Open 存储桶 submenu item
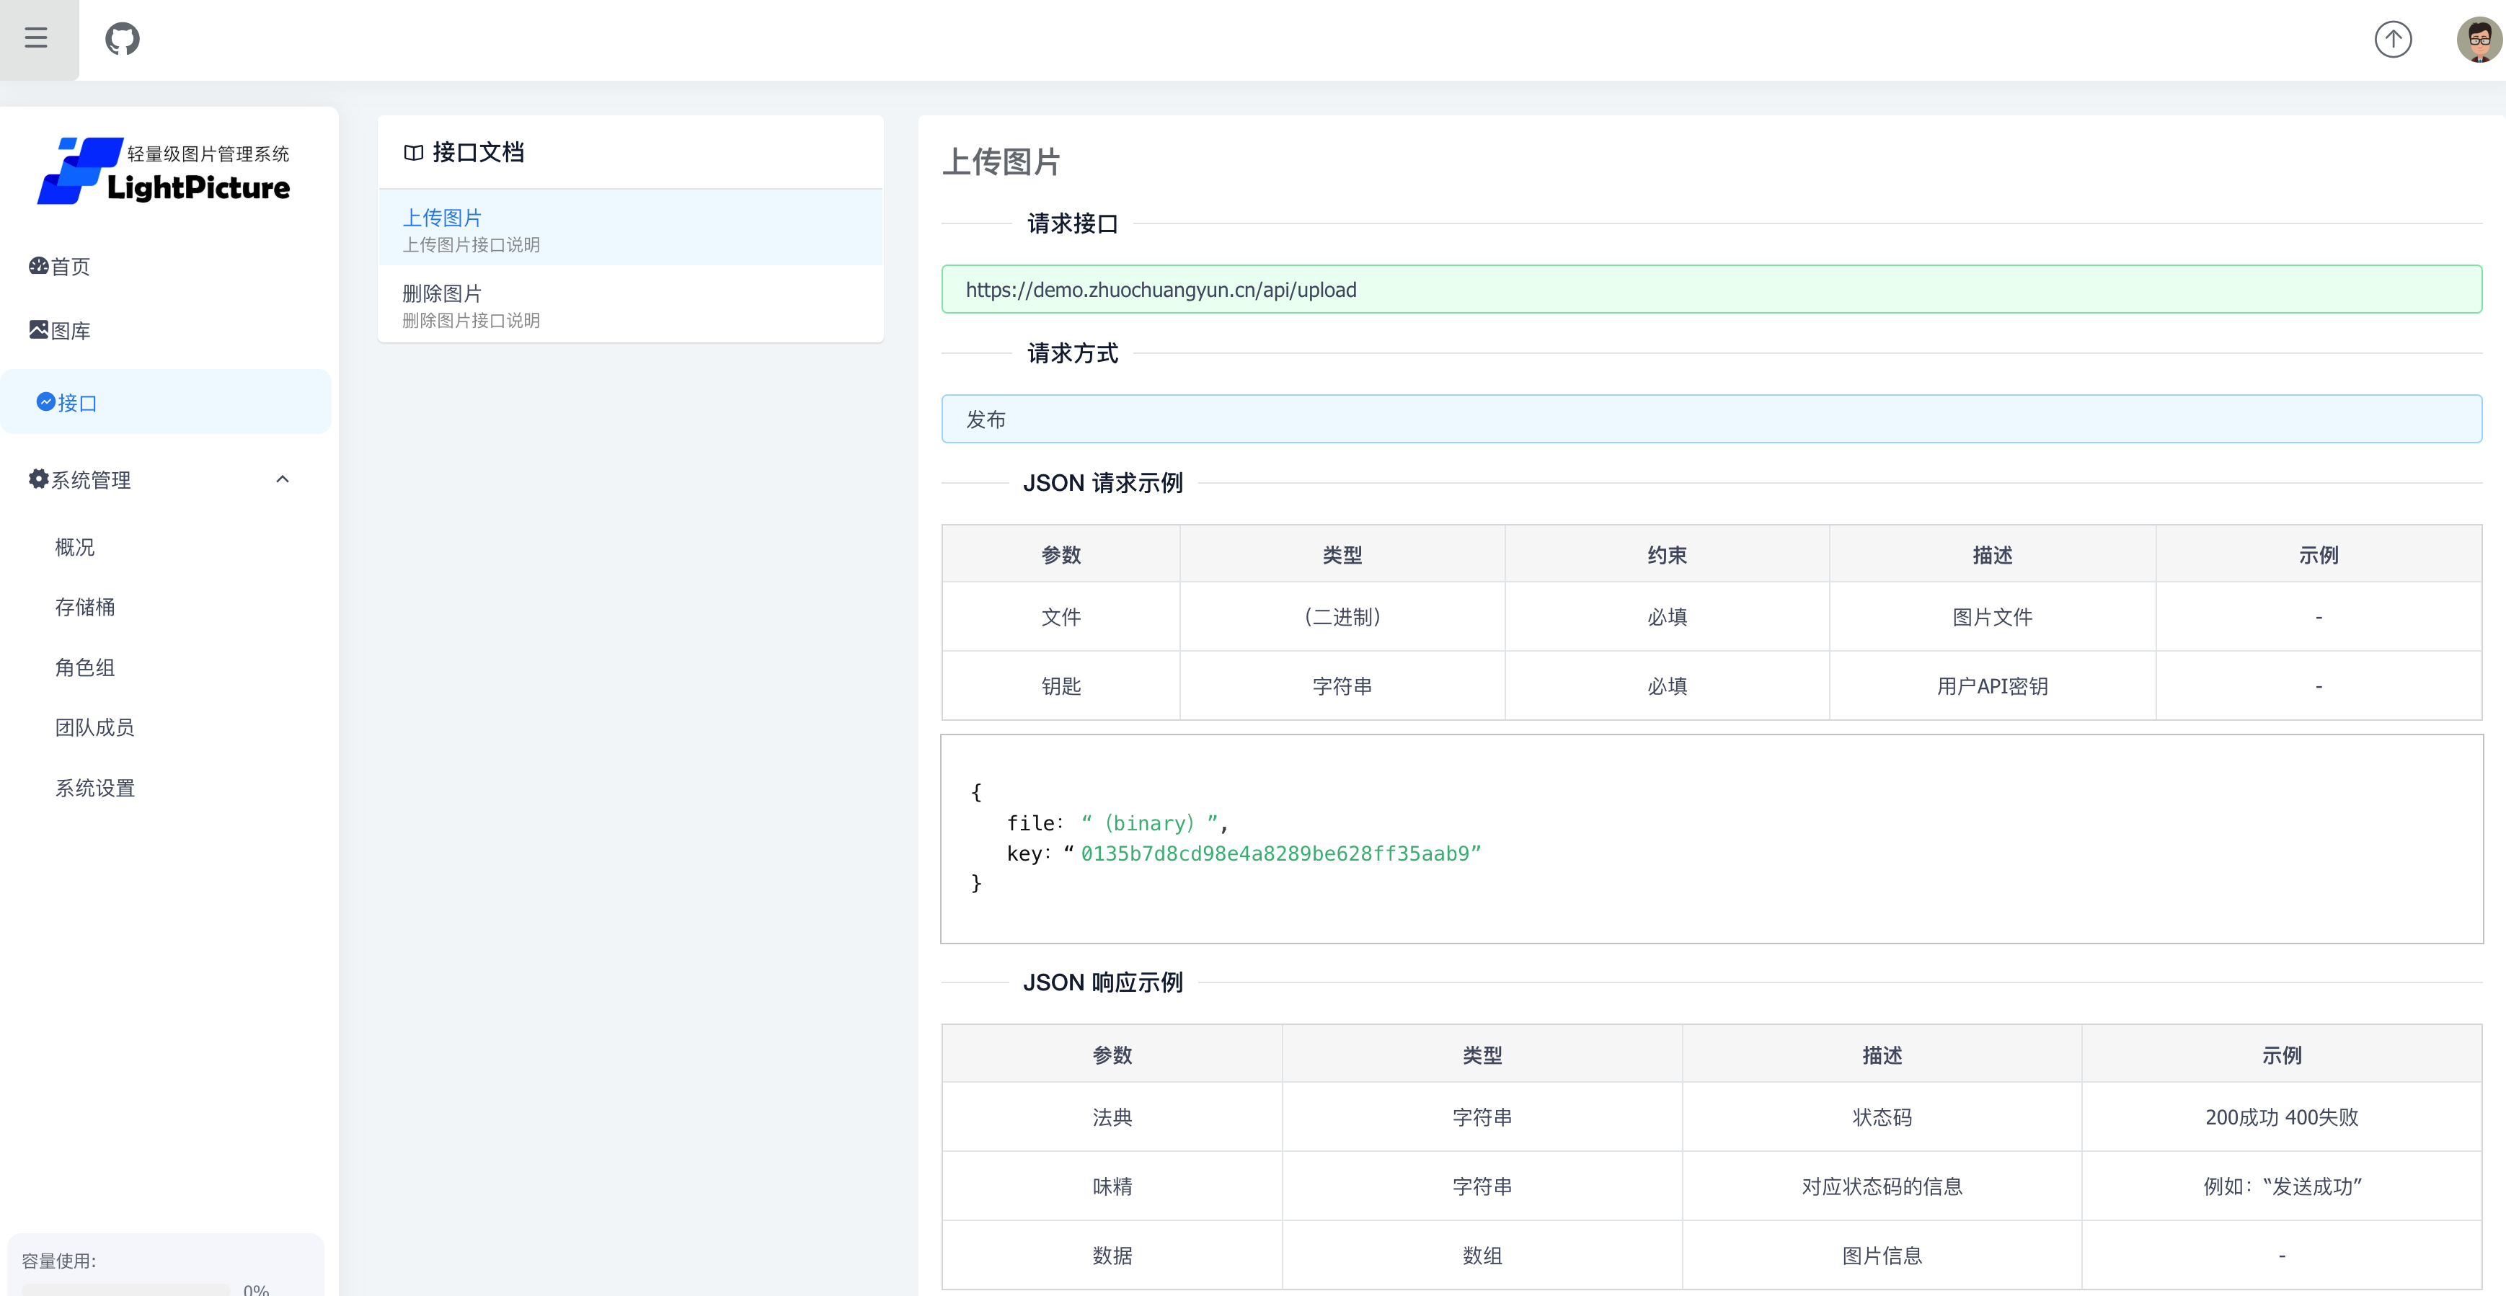The height and width of the screenshot is (1296, 2506). click(x=84, y=607)
